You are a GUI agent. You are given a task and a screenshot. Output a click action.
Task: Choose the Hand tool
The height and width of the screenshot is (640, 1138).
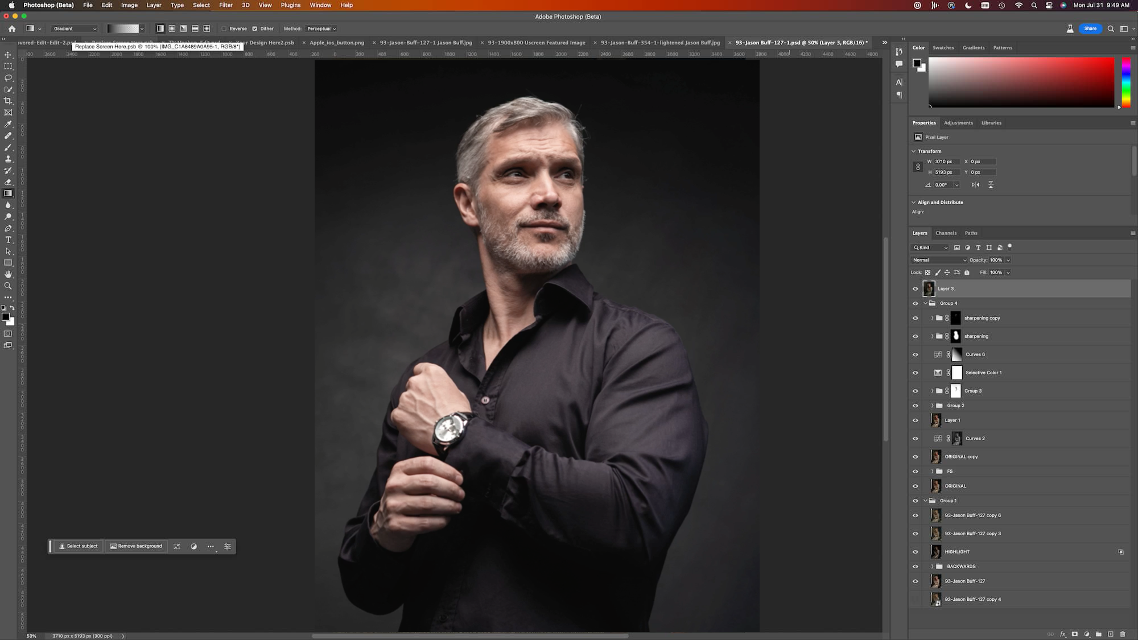click(x=8, y=274)
